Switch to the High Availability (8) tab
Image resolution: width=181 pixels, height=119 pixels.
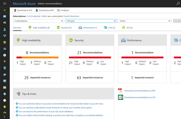click(x=39, y=28)
